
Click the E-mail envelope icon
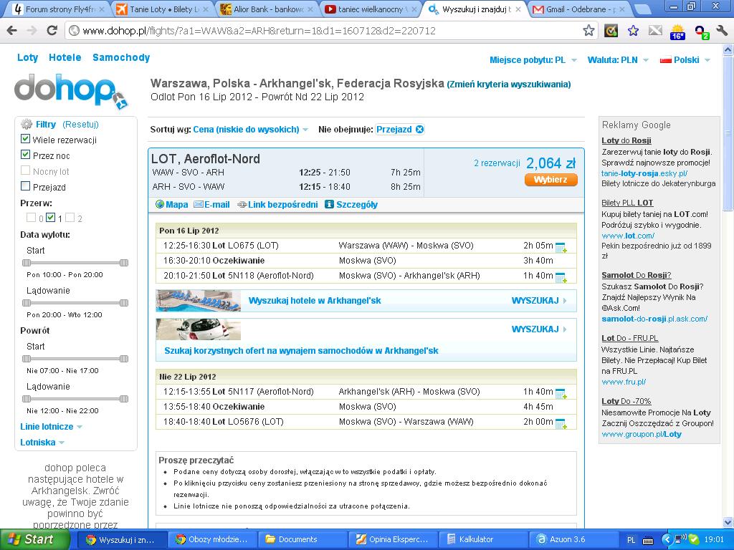[198, 204]
